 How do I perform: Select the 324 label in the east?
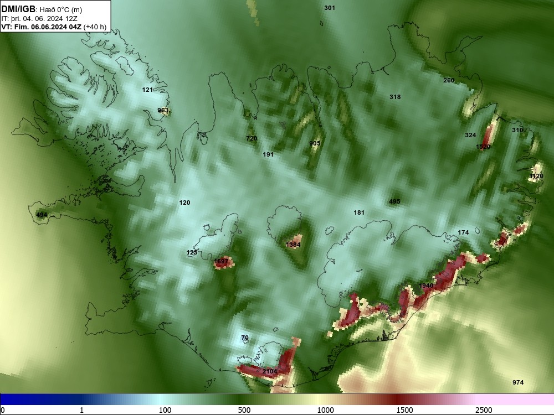tap(470, 135)
